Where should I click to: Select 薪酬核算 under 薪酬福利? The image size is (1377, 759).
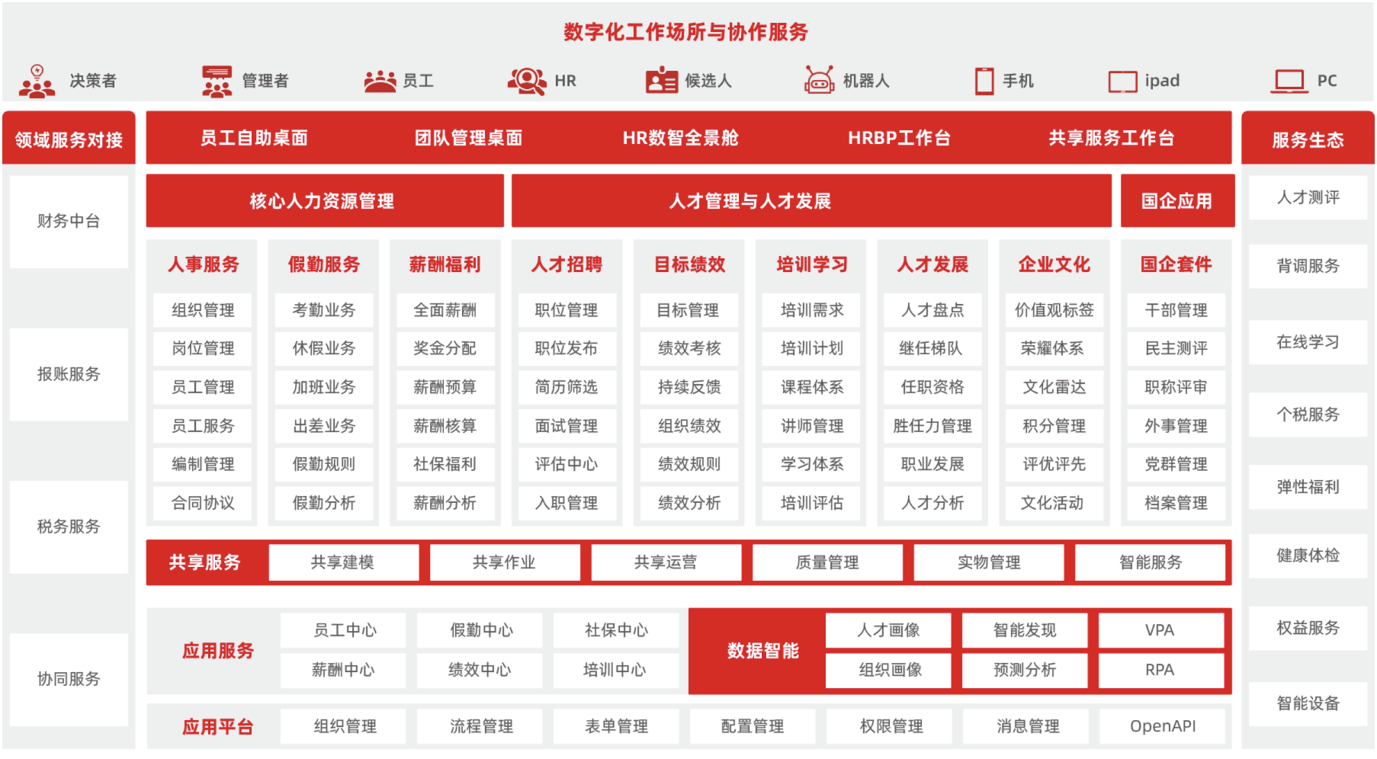pos(445,426)
